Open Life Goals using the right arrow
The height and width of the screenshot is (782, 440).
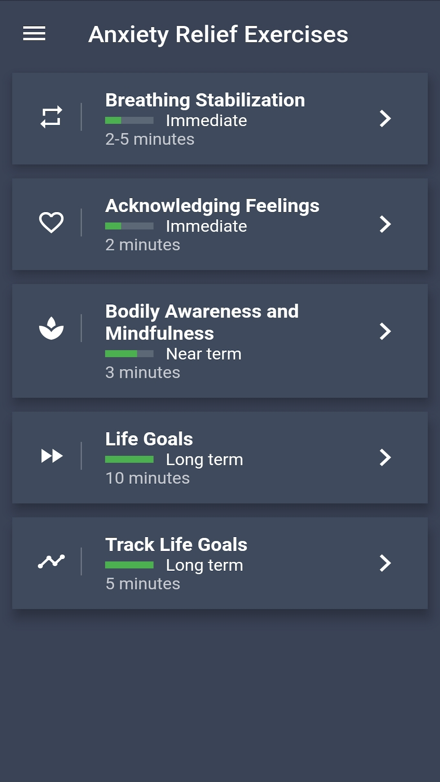point(385,458)
